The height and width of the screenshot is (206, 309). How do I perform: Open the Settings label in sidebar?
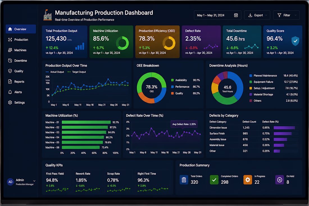(19, 103)
